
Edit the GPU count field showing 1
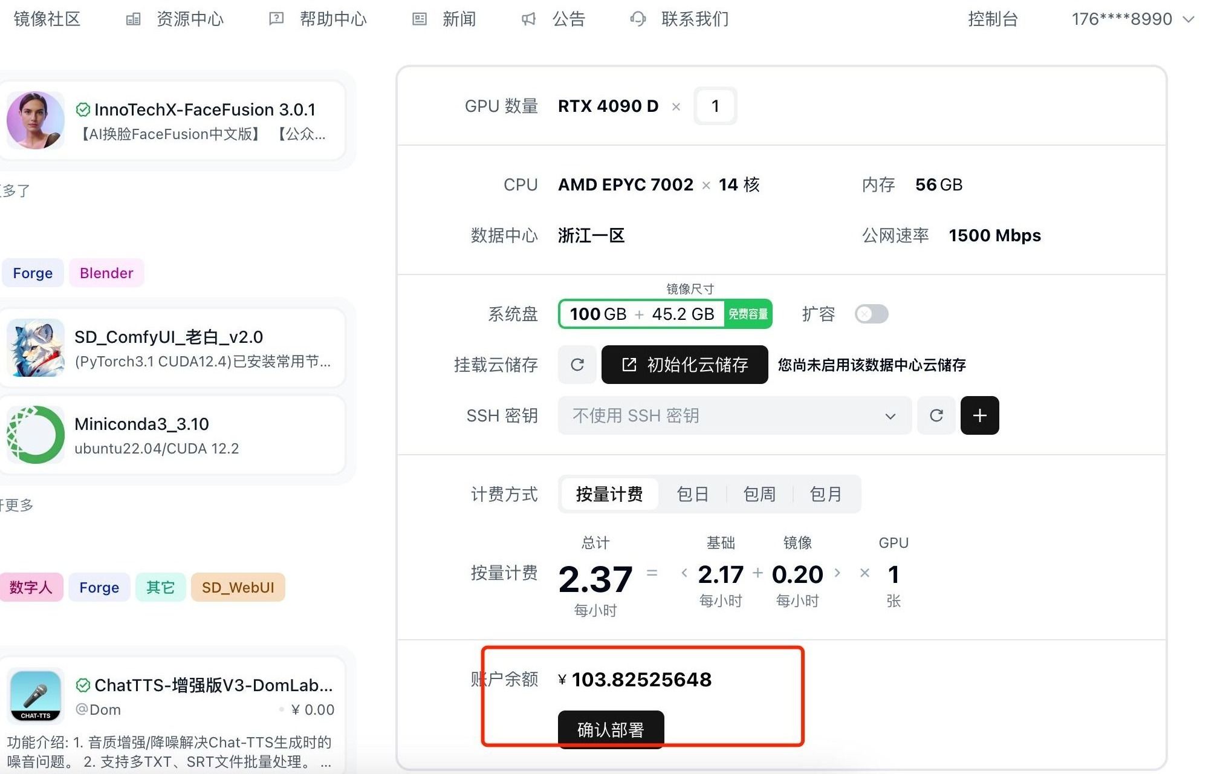(x=715, y=106)
